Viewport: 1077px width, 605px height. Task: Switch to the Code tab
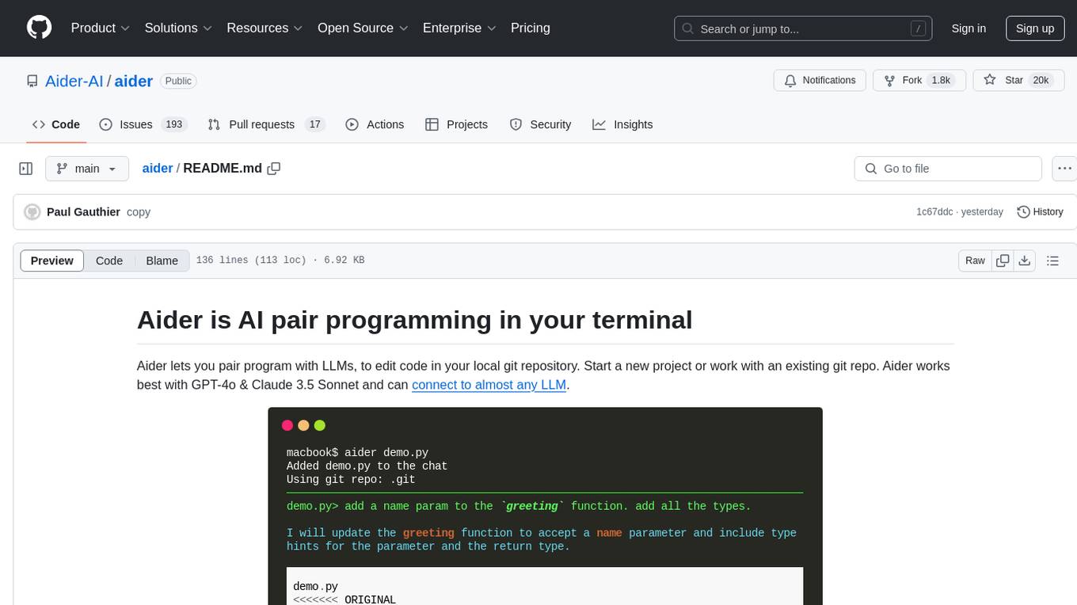point(56,124)
